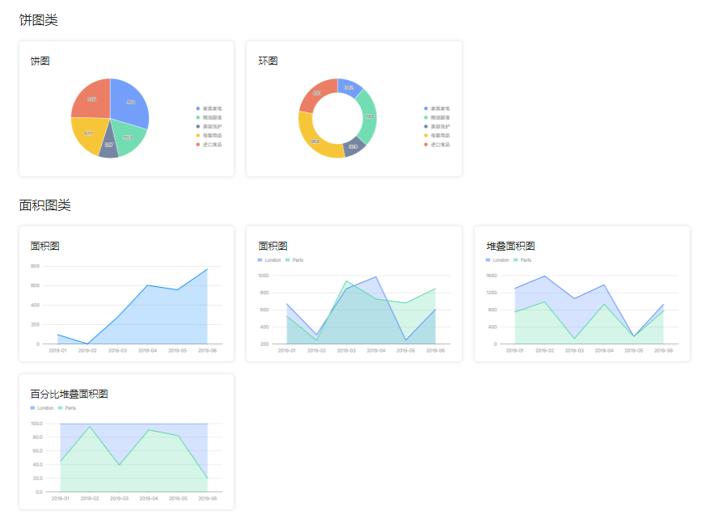Select the green segment of the donut chart
The height and width of the screenshot is (523, 706).
[x=370, y=116]
